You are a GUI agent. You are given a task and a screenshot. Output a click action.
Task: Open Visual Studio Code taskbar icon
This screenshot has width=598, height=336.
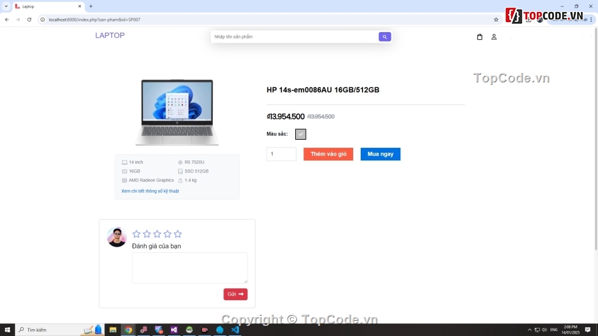coord(235,330)
